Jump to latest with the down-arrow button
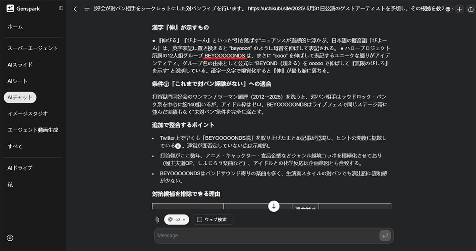The image size is (476, 251). click(274, 206)
